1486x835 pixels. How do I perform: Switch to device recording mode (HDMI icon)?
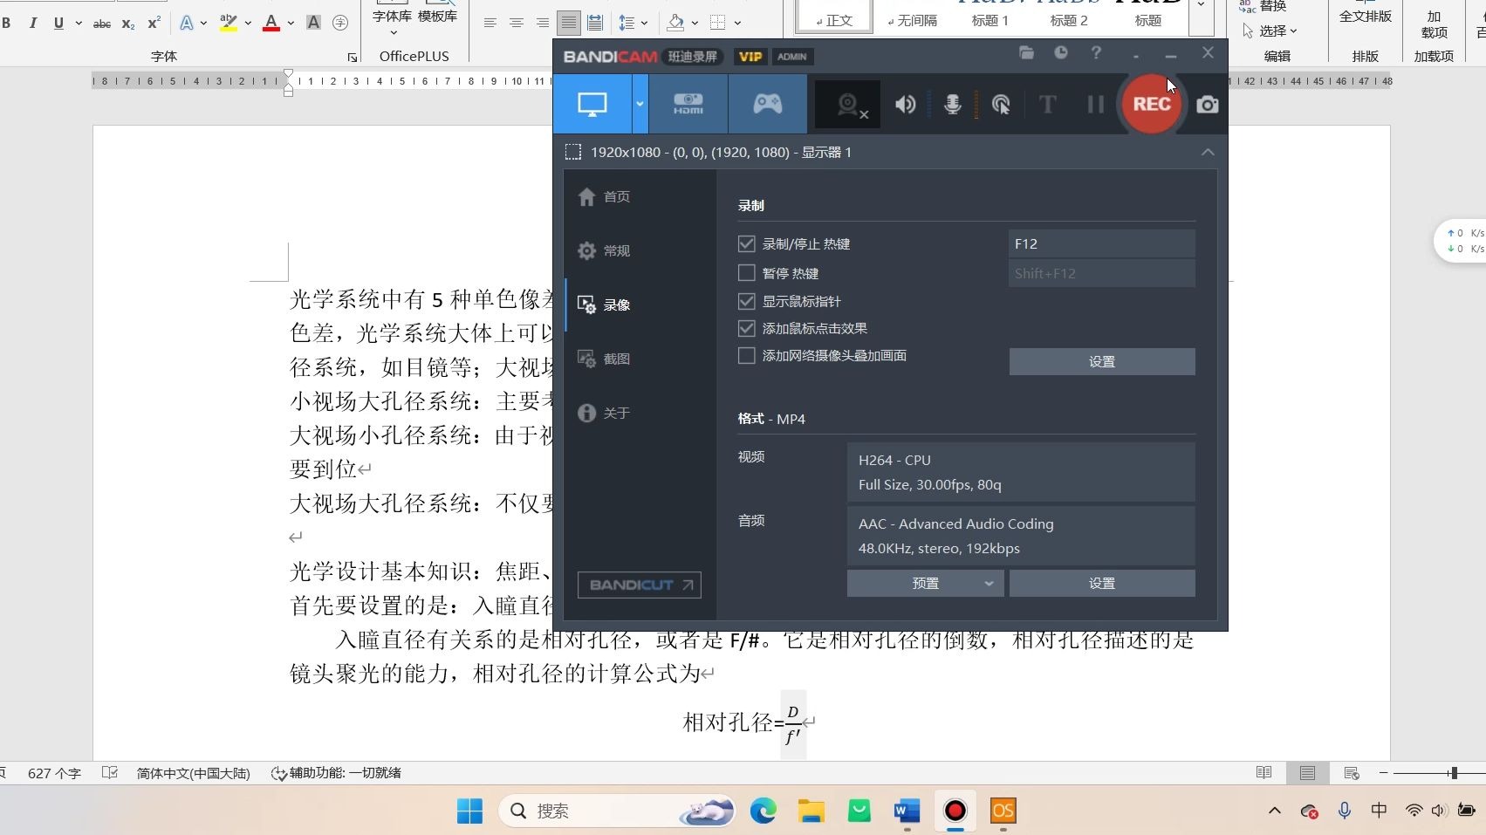(x=688, y=104)
